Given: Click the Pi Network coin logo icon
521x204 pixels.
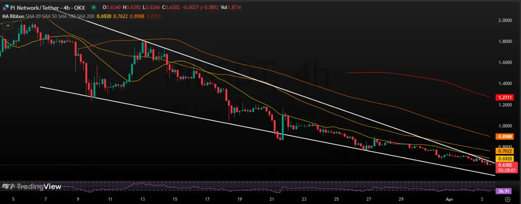Looking at the screenshot, I should [x=5, y=7].
